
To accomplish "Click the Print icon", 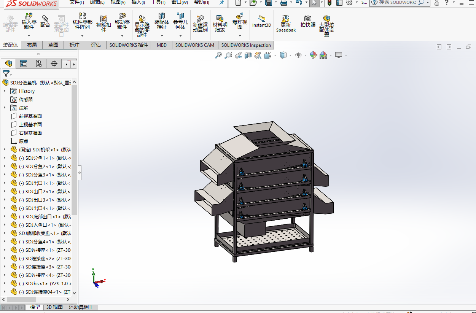I will [x=283, y=3].
